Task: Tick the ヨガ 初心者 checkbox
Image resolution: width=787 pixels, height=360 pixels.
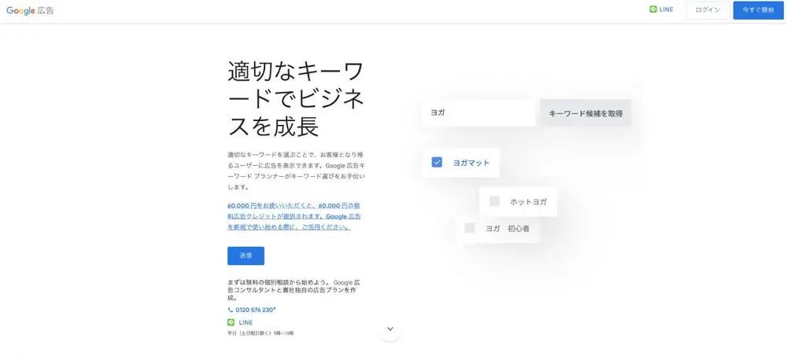Action: coord(470,228)
